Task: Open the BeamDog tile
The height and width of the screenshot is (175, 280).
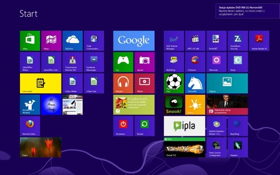Action: click(x=238, y=126)
